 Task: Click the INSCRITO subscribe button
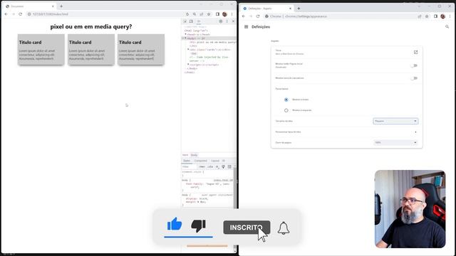coord(247,228)
